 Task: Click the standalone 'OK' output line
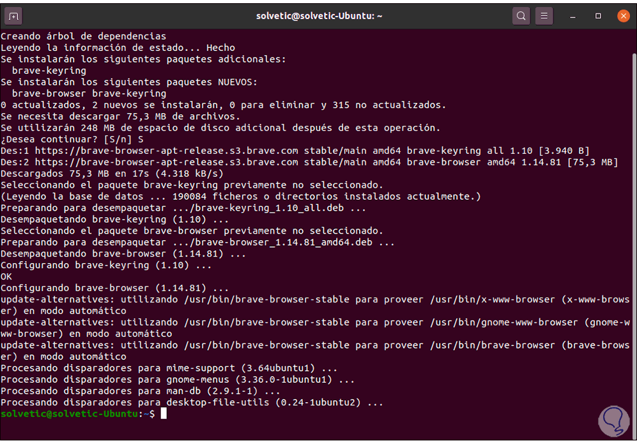click(6, 276)
